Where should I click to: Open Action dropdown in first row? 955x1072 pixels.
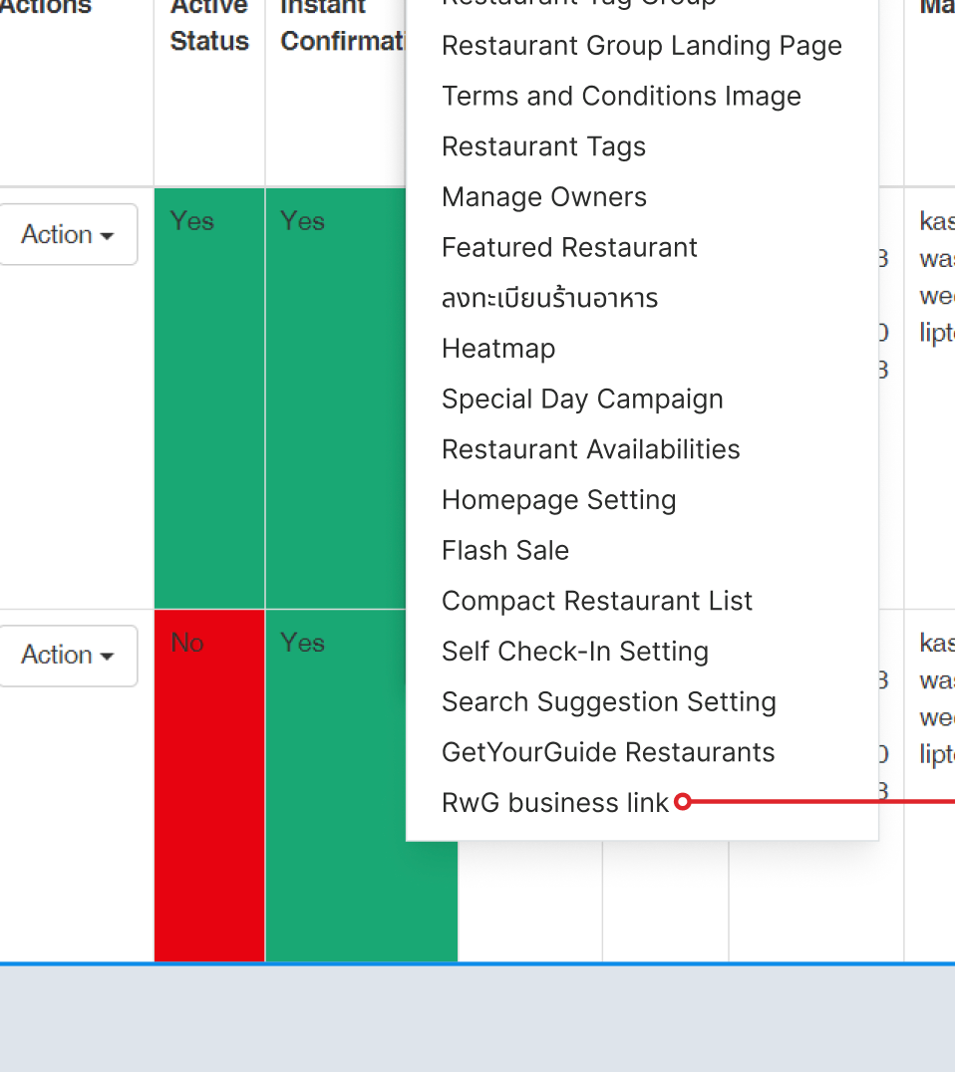[x=68, y=235]
